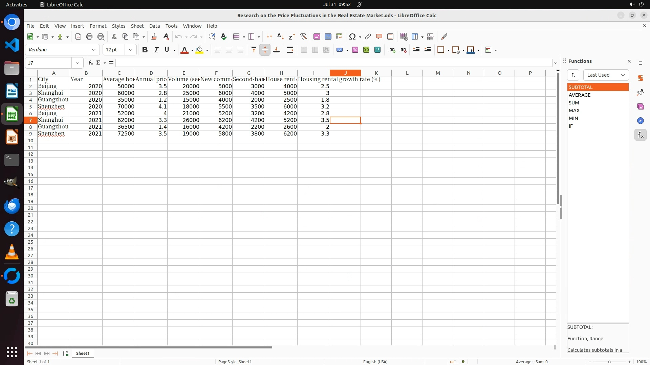The height and width of the screenshot is (365, 650).
Task: Open the Data menu
Action: (154, 26)
